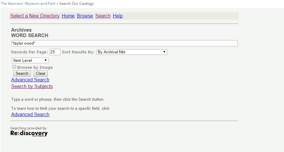
Task: Click the Re:discovery Software logo
Action: click(x=29, y=133)
